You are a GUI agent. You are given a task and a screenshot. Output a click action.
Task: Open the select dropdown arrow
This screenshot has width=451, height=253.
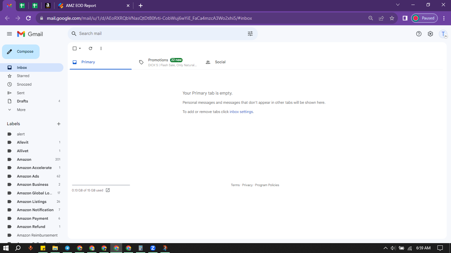pyautogui.click(x=80, y=48)
